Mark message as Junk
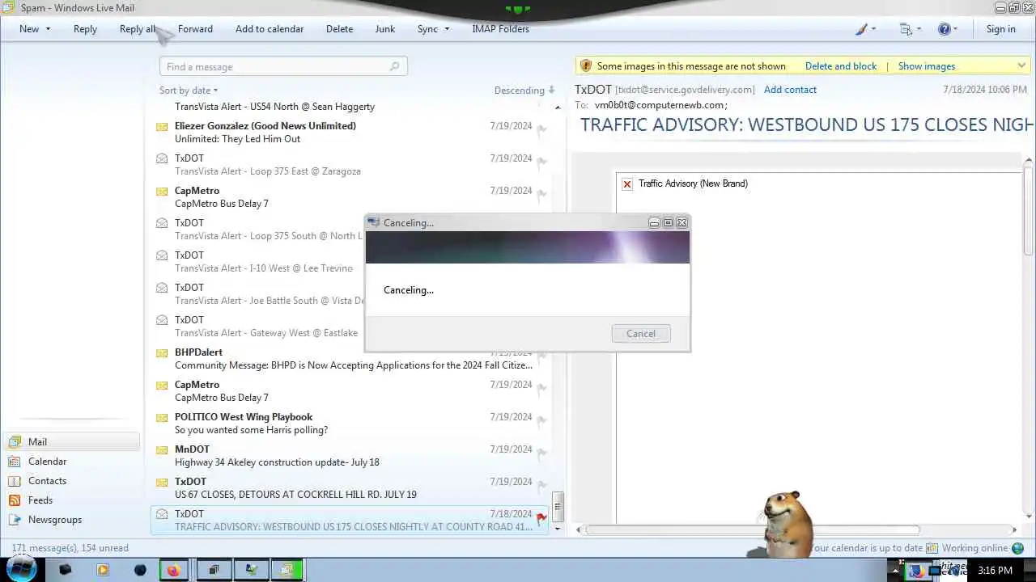Screen dimensions: 1036x582 tap(385, 29)
